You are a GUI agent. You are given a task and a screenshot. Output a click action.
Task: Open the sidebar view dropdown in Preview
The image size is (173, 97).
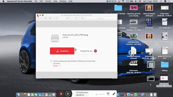click(x=39, y=18)
